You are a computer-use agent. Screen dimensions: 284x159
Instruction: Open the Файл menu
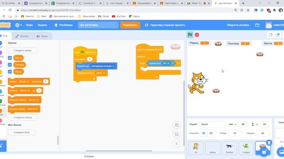pyautogui.click(x=29, y=25)
